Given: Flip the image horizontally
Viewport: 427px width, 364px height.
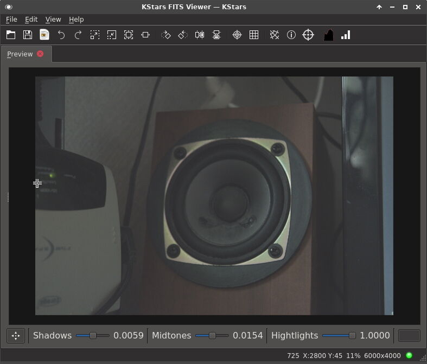Looking at the screenshot, I should tap(200, 35).
